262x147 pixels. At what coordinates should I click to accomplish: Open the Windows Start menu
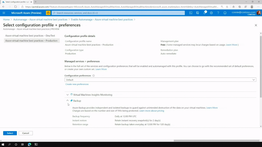(x=3, y=144)
